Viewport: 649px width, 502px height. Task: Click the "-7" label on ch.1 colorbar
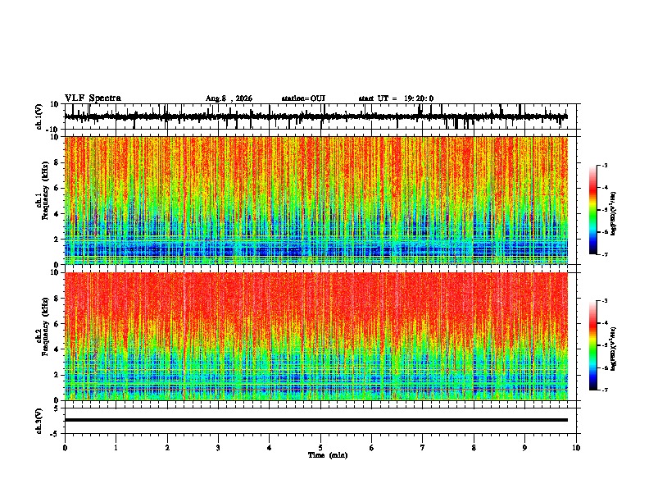point(604,254)
